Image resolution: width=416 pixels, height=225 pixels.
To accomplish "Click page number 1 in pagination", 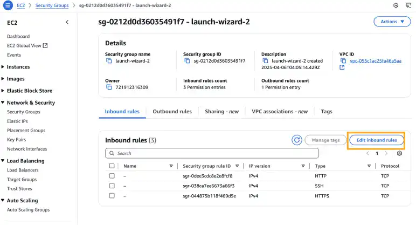I will (377, 153).
